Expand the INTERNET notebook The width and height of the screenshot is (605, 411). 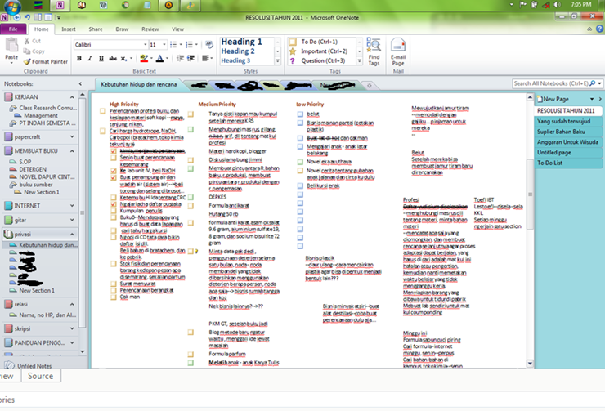pos(72,206)
